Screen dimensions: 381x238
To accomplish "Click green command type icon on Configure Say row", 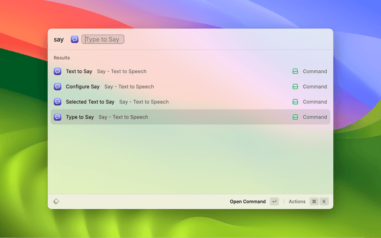I will tap(295, 87).
